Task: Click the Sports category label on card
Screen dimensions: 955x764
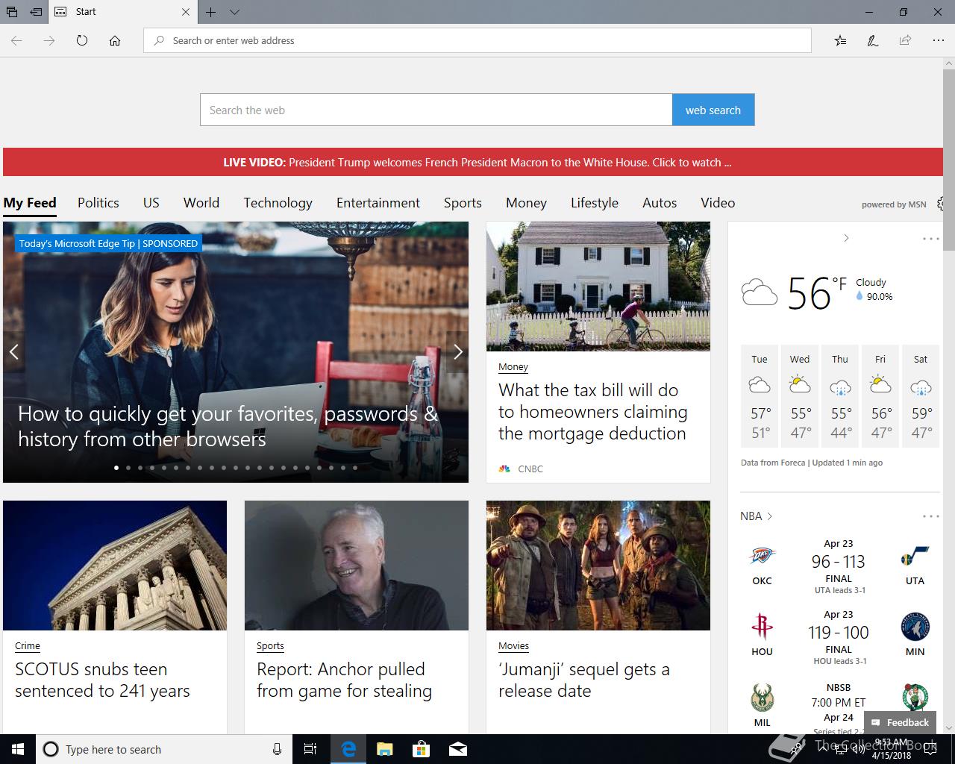Action: (x=270, y=646)
